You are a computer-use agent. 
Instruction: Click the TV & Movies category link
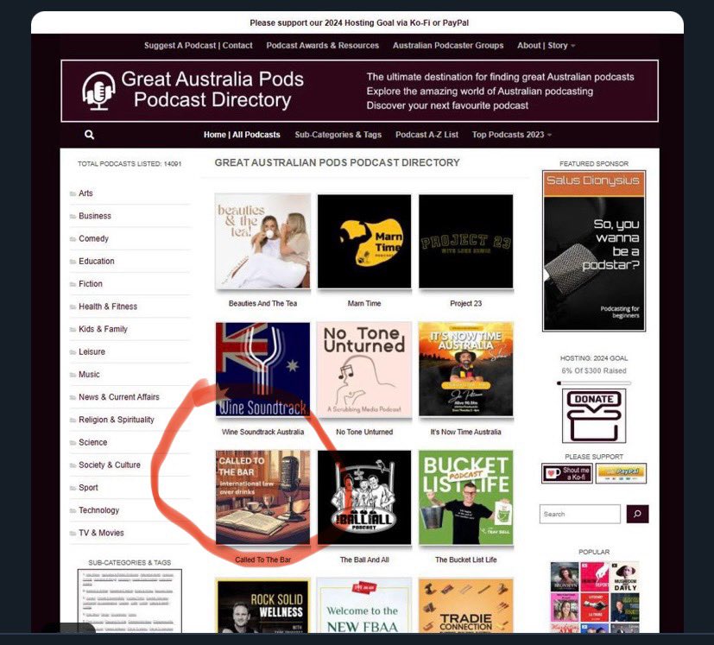101,533
